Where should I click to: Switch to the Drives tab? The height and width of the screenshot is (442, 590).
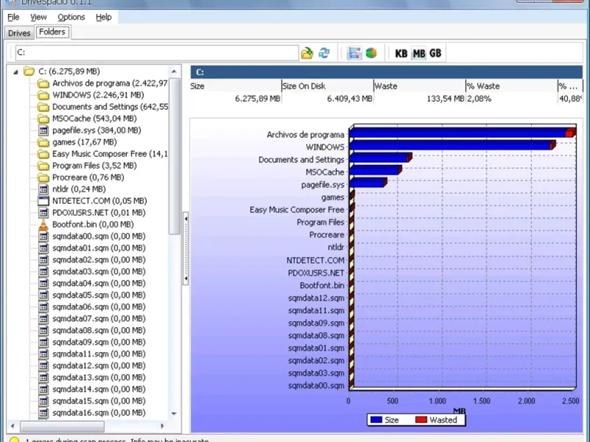pos(19,33)
